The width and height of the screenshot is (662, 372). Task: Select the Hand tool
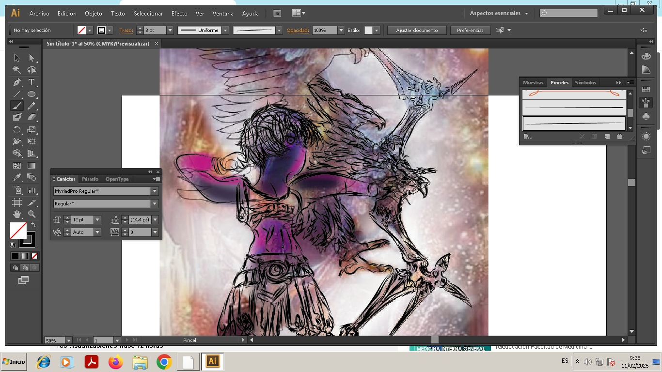coord(17,214)
